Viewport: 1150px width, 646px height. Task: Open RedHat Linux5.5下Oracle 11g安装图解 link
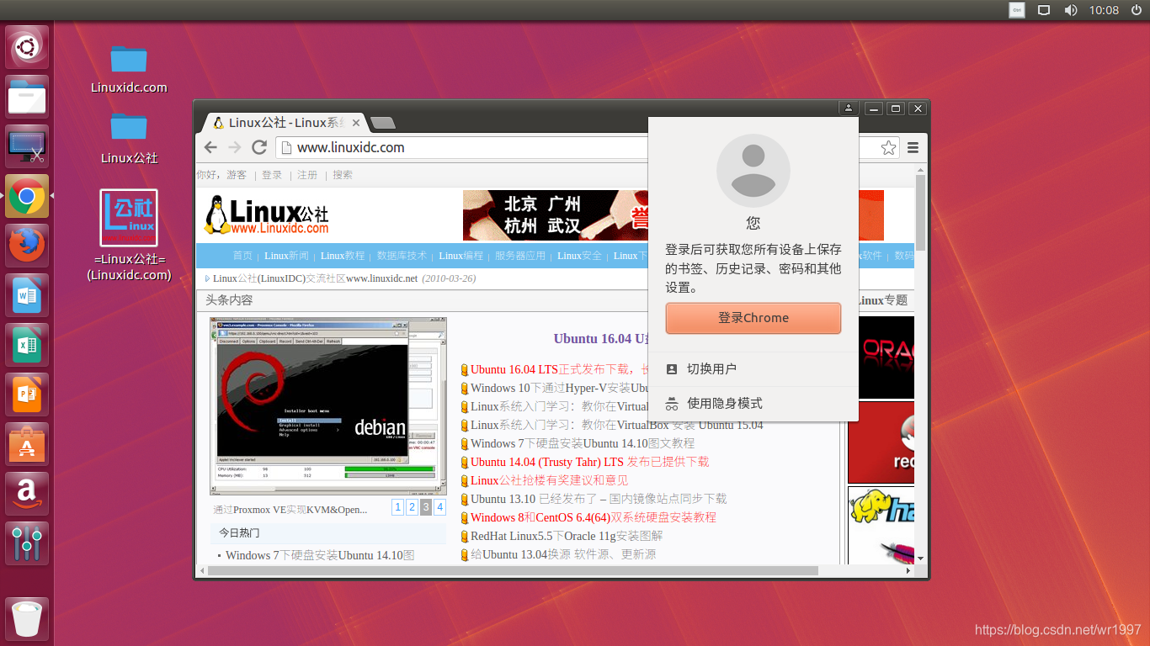click(567, 536)
